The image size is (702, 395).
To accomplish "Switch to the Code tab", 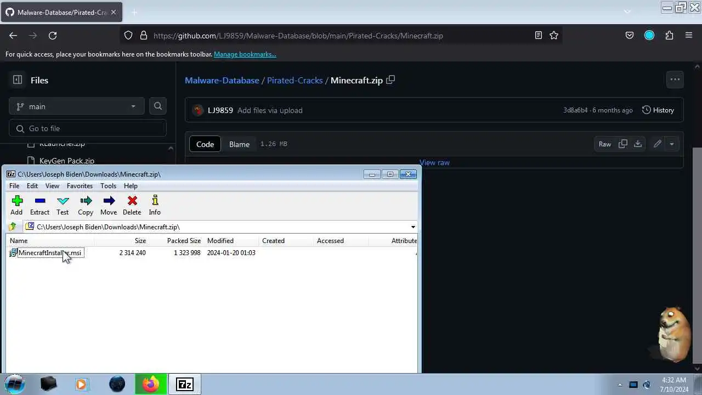I will (x=205, y=144).
